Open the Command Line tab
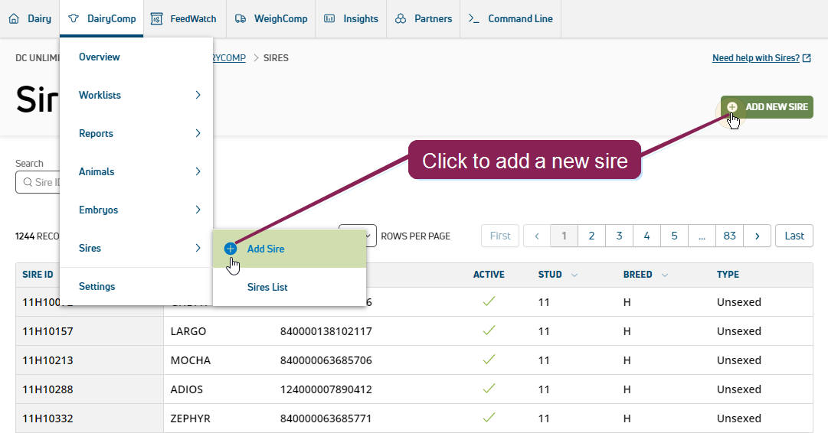The width and height of the screenshot is (828, 433). pyautogui.click(x=510, y=19)
